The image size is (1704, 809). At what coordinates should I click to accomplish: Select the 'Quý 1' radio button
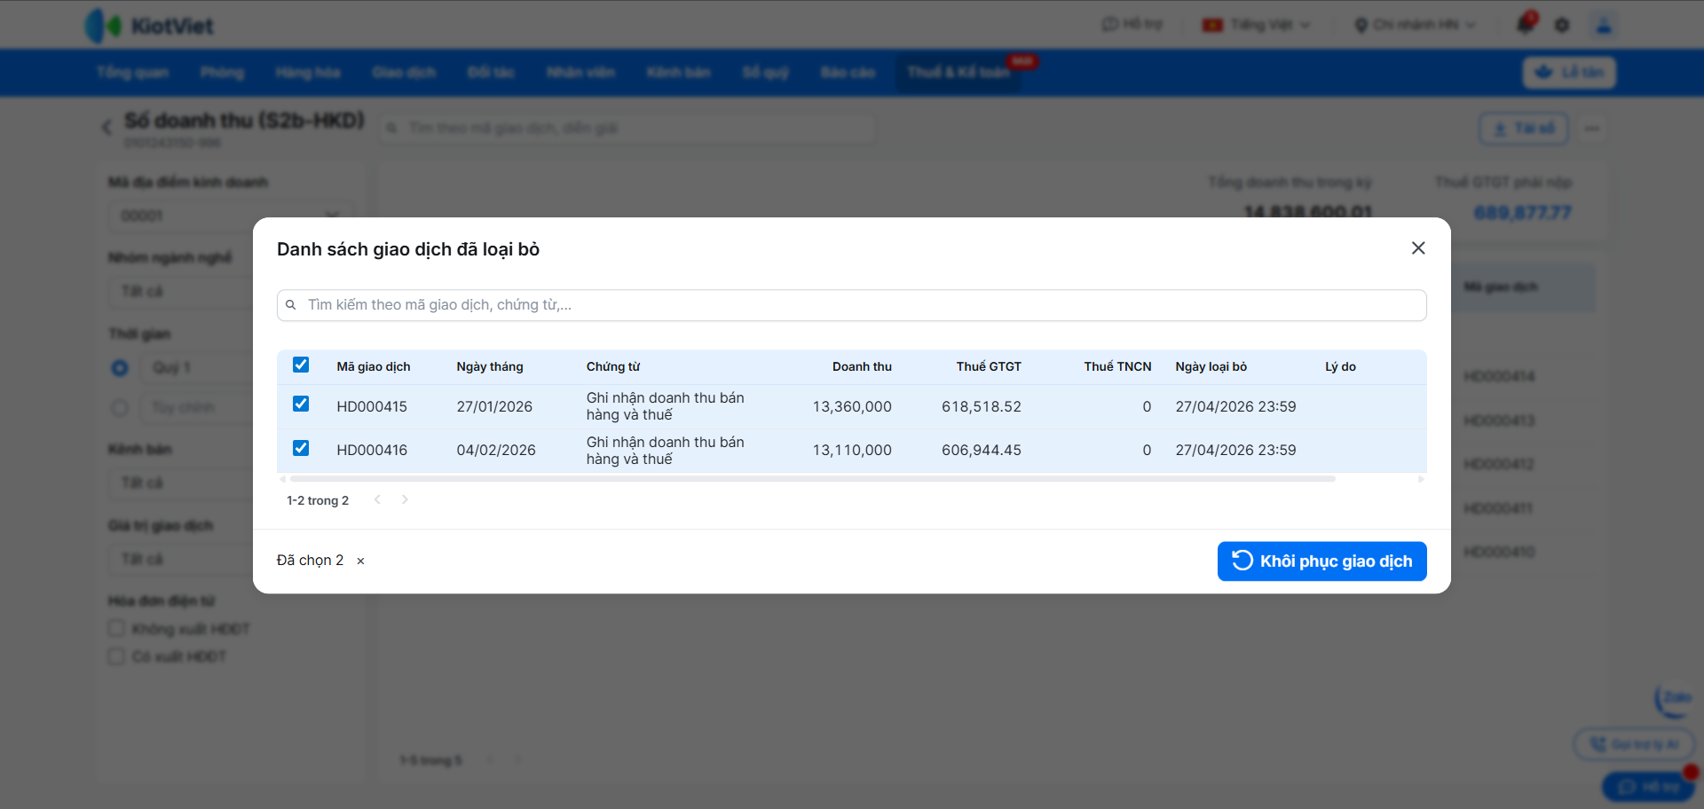point(120,367)
